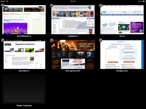Click the kino-govno.com title text
Screen dimensions: 146x109
tap(73, 71)
